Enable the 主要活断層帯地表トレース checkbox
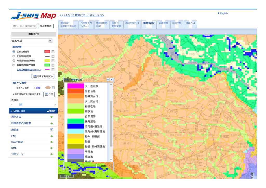The width and height of the screenshot is (266, 188). click(53, 70)
